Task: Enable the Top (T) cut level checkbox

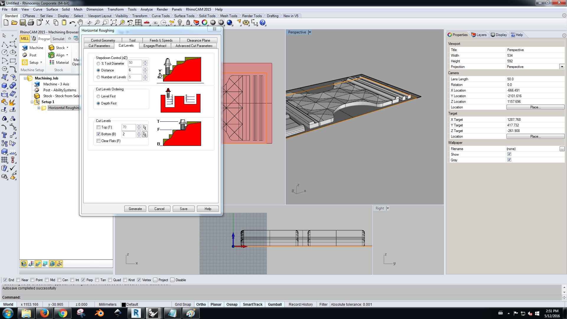Action: [99, 127]
